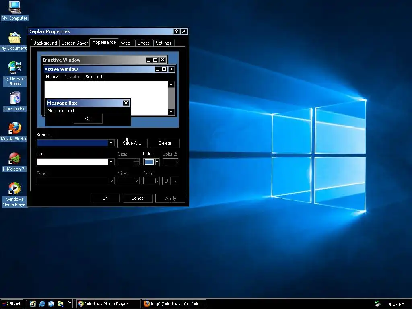The width and height of the screenshot is (412, 309).
Task: Click the preview scrollbar up arrow
Action: (171, 84)
